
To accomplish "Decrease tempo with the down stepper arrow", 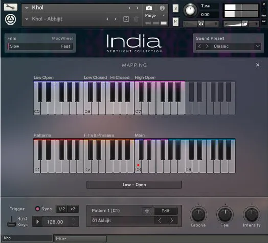I will (x=73, y=224).
